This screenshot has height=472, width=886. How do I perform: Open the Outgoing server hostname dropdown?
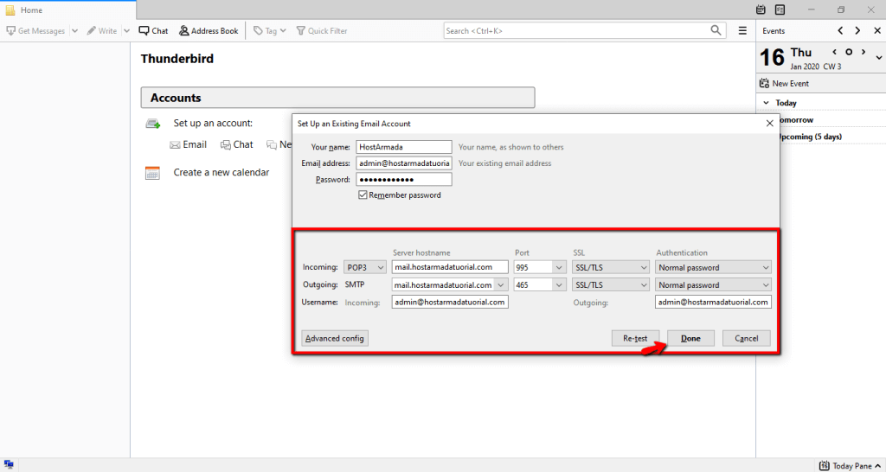501,285
